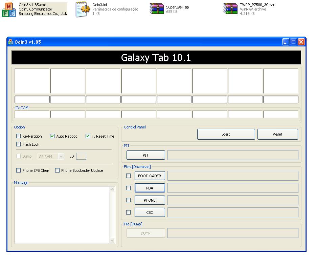Click the "4.213 KB" file size text
The height and width of the screenshot is (263, 315).
[247, 14]
